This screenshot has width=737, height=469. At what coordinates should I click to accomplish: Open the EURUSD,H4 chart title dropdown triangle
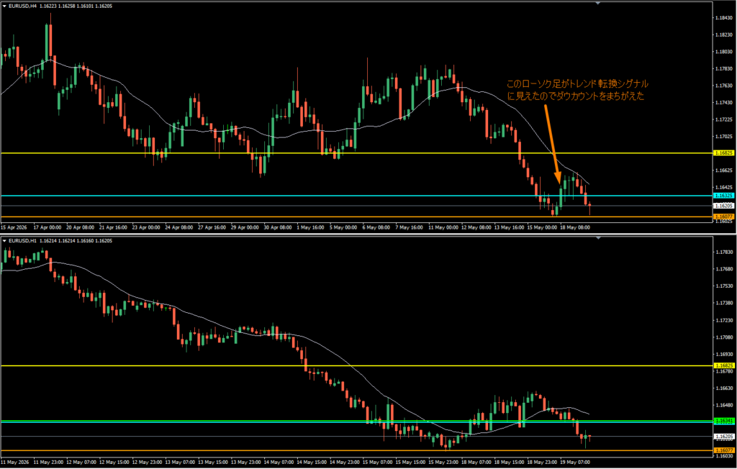tap(5, 6)
